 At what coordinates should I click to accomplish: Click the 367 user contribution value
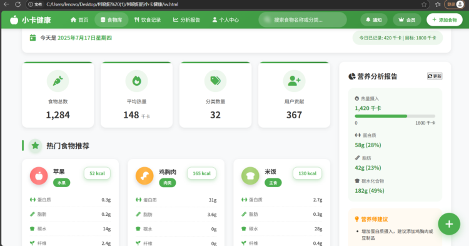click(294, 115)
